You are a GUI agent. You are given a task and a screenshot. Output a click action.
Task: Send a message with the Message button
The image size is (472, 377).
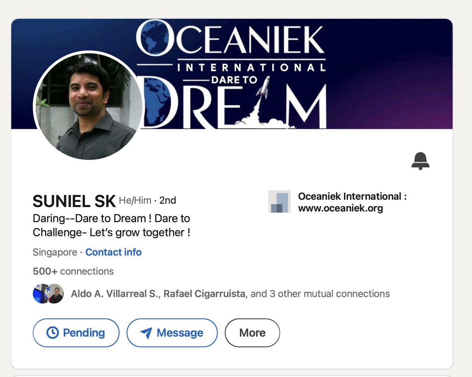(172, 333)
